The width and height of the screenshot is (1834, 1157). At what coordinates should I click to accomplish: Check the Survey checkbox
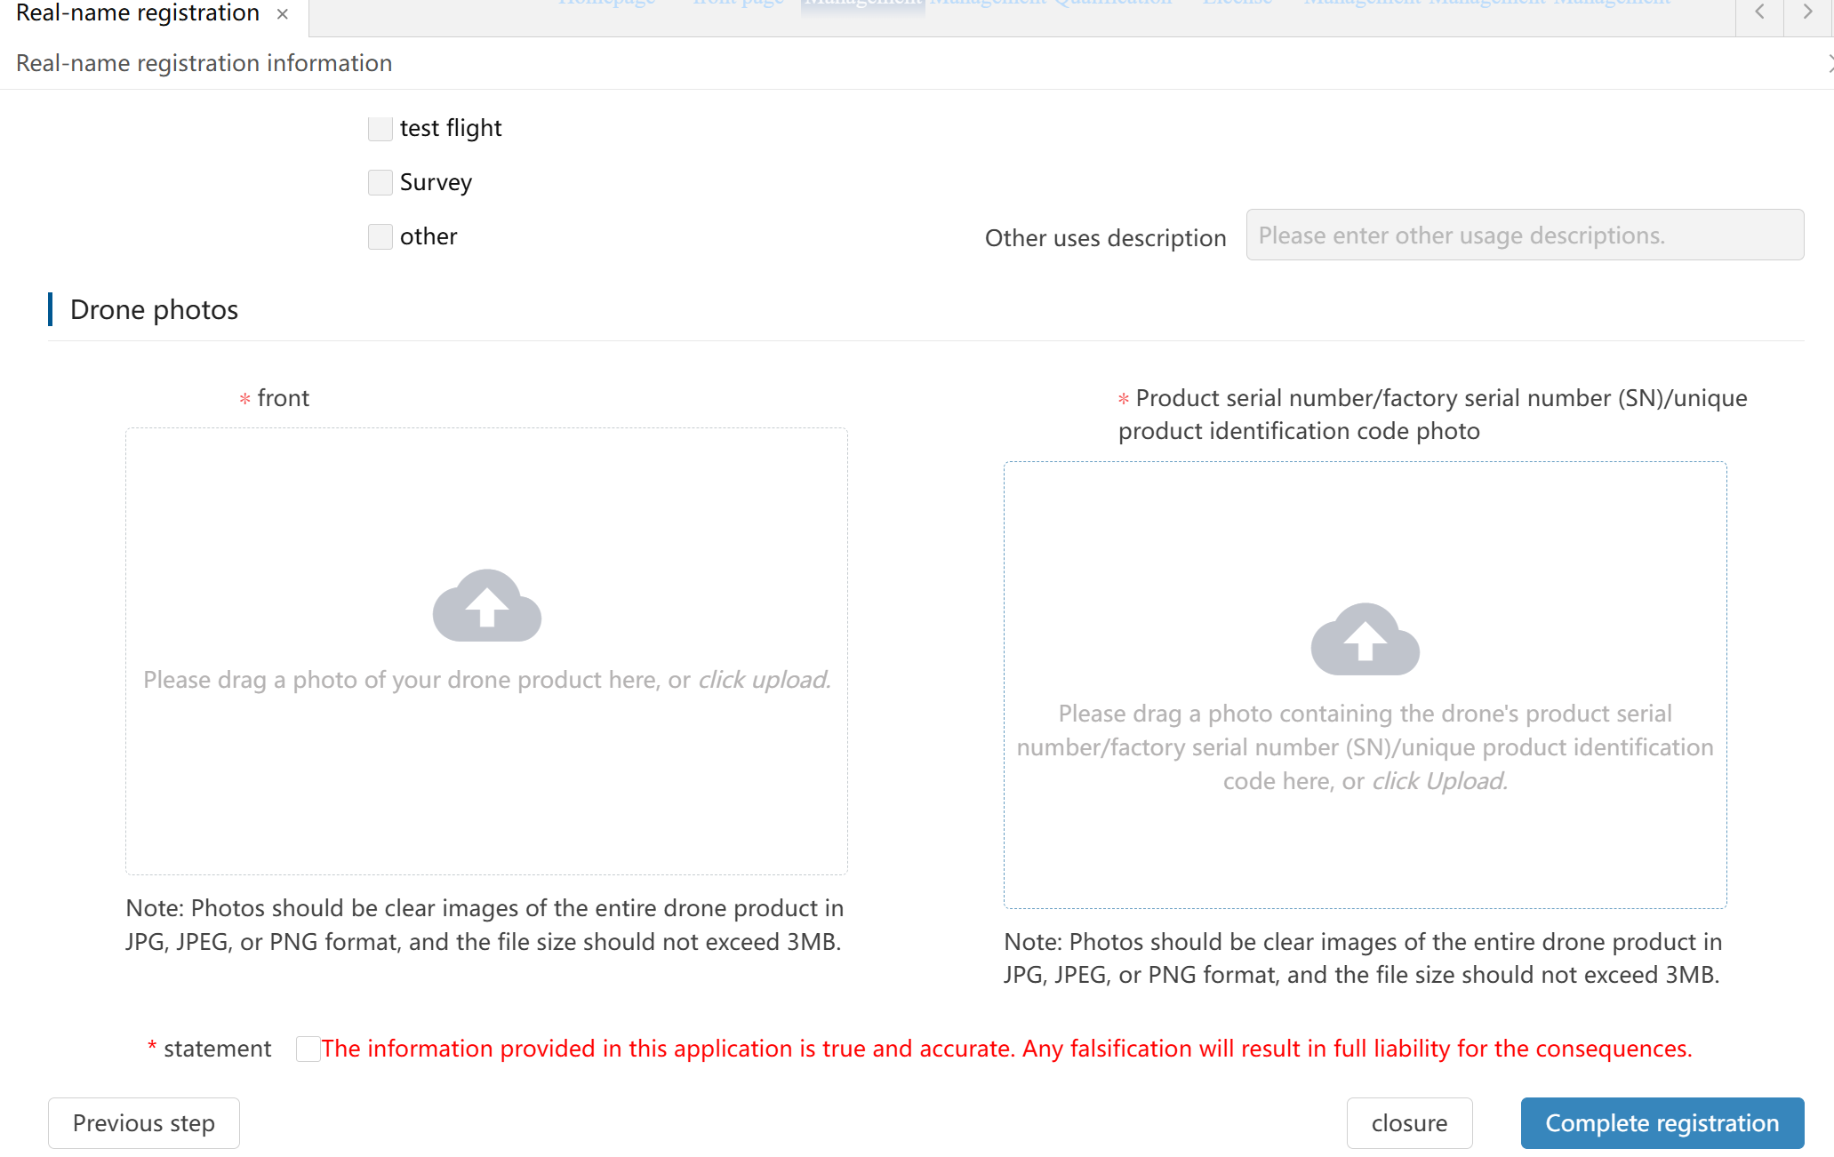[380, 183]
